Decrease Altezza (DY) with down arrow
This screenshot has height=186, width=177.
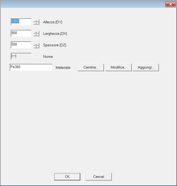[x=36, y=23]
